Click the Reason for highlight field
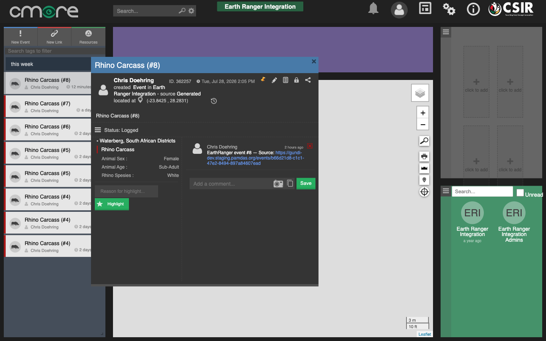This screenshot has width=546, height=341. [x=126, y=191]
